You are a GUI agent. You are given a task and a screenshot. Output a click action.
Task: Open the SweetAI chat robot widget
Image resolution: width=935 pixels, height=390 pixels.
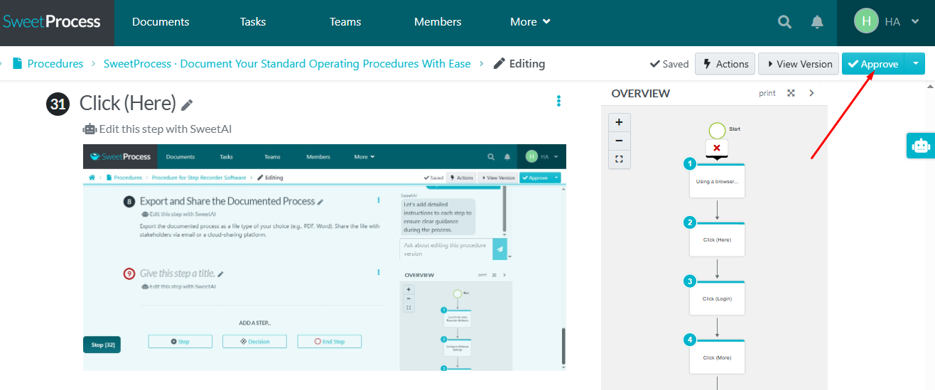(x=921, y=145)
